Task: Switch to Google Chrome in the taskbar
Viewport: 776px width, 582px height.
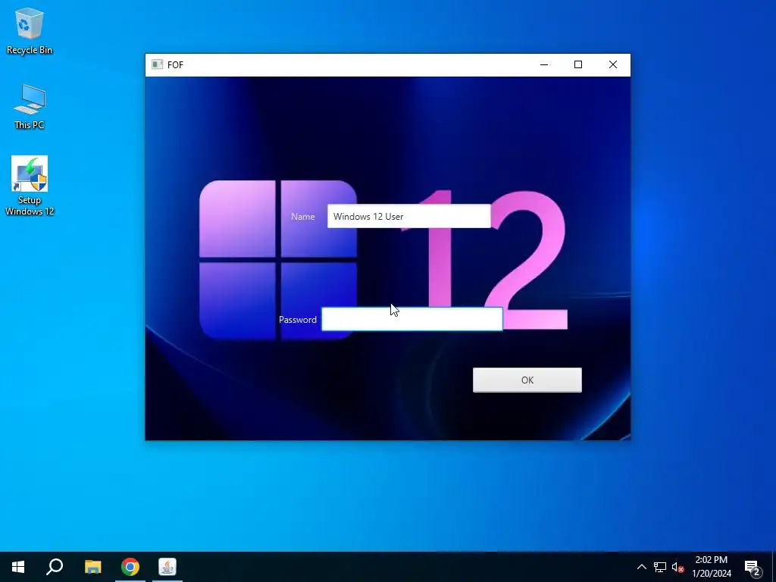Action: [130, 567]
